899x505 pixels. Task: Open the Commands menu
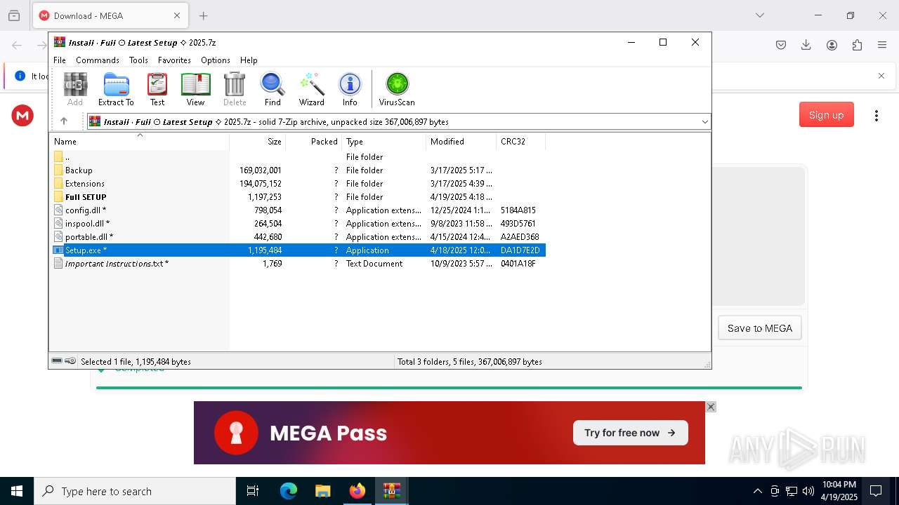point(98,60)
